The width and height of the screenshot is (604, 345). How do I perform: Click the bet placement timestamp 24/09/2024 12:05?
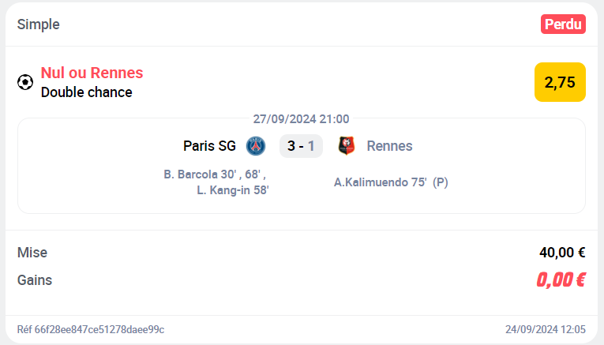(546, 329)
